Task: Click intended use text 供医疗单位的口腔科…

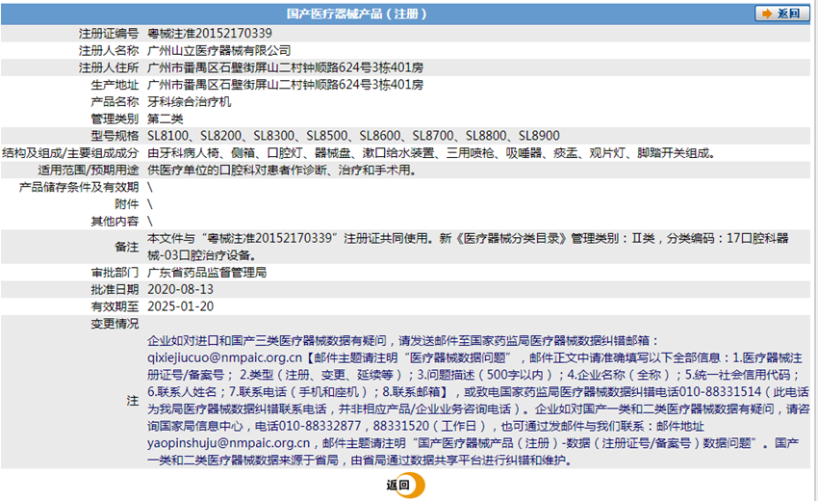Action: tap(282, 171)
